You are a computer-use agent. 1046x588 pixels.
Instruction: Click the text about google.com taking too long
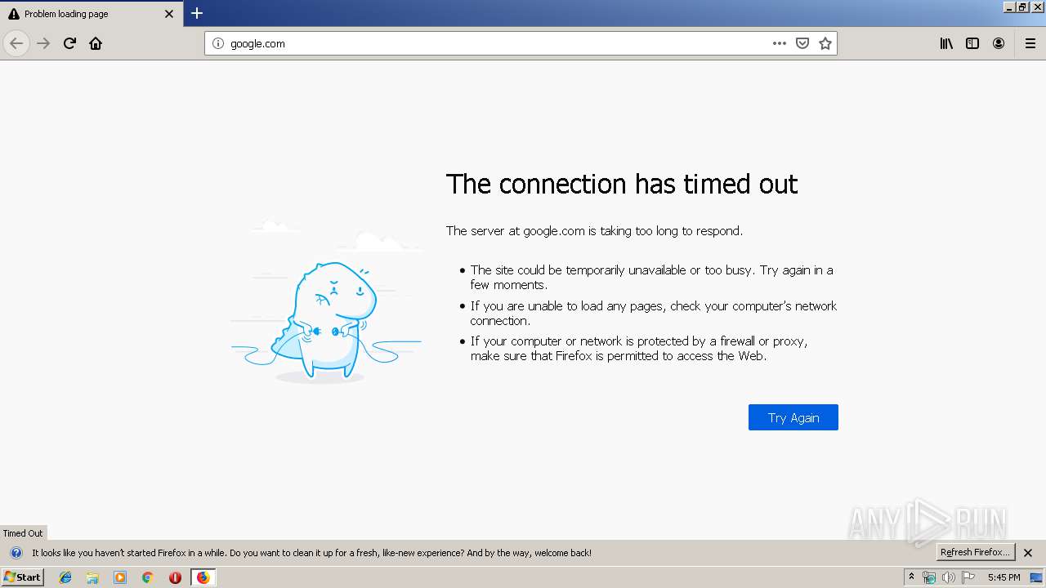click(x=594, y=231)
